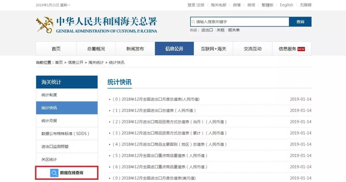Click the 注册 link in top bar
Screen dimensions: 346x182
point(200,5)
